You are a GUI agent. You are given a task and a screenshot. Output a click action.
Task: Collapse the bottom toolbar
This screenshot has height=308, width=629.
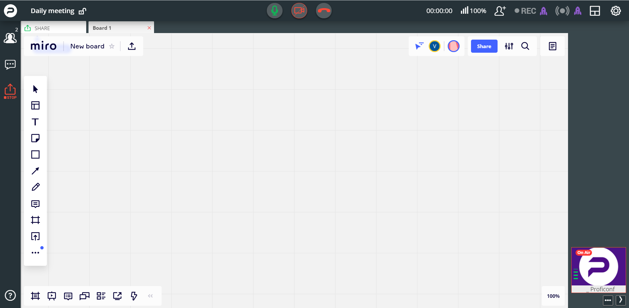coord(150,296)
